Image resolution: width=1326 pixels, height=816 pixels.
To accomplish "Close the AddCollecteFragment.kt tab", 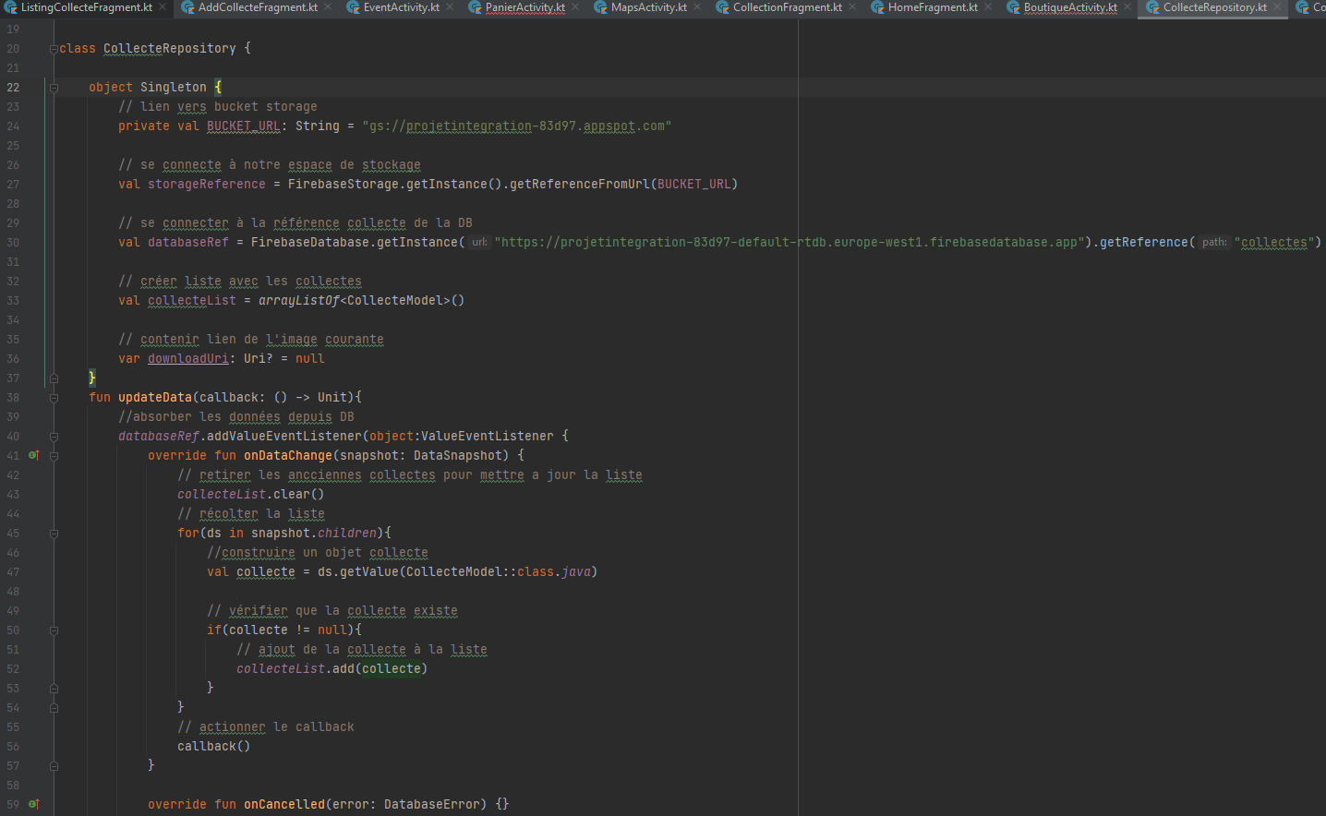I will (x=328, y=7).
